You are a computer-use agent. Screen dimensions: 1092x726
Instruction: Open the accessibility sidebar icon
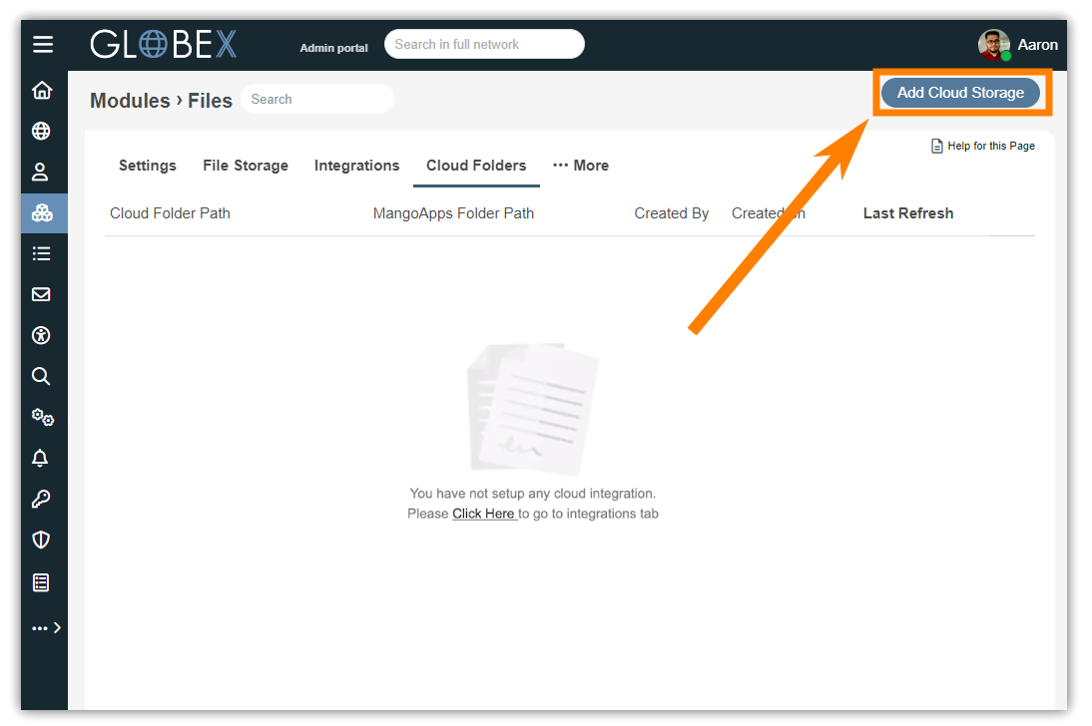point(41,336)
